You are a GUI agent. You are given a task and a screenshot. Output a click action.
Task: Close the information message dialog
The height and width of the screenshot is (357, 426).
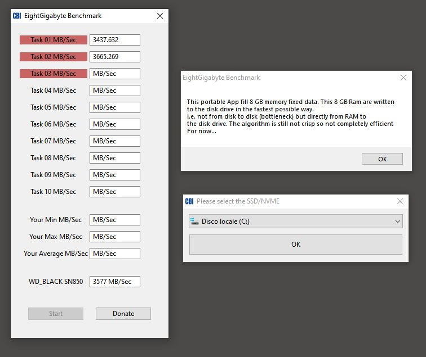tap(403, 78)
